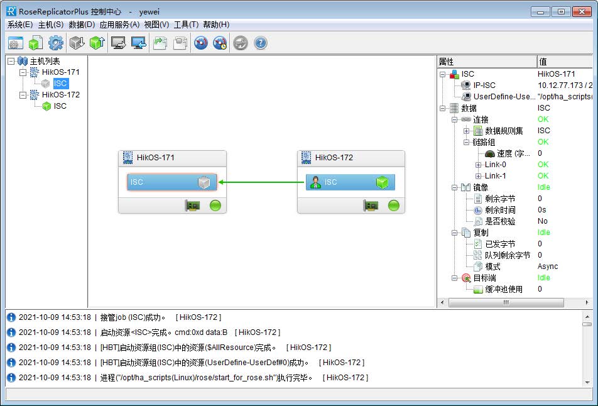Click the blue question mark help icon
598x406 pixels.
point(261,43)
